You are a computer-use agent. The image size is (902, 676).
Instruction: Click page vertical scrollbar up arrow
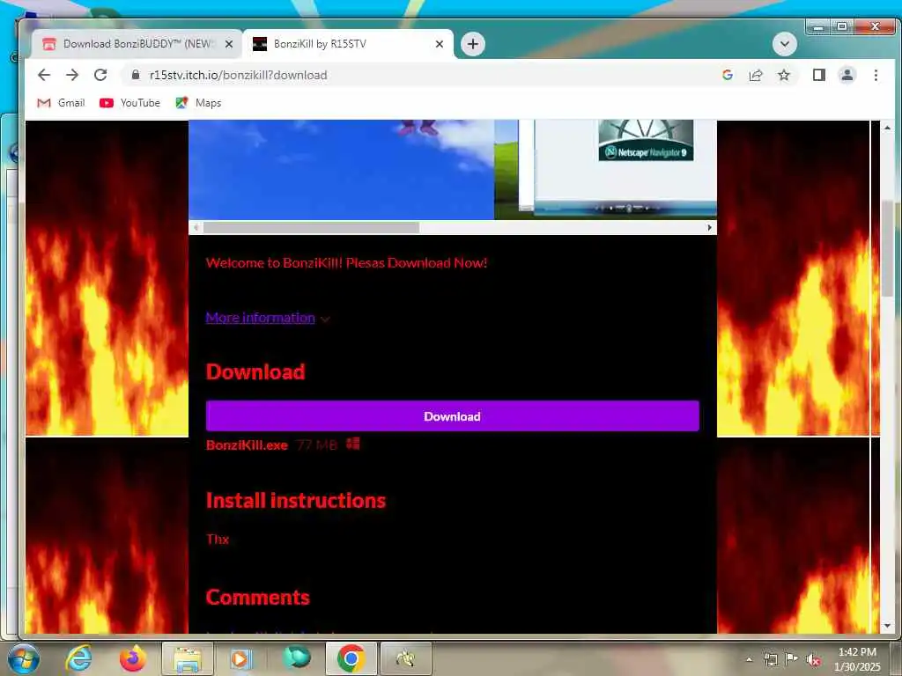[888, 128]
